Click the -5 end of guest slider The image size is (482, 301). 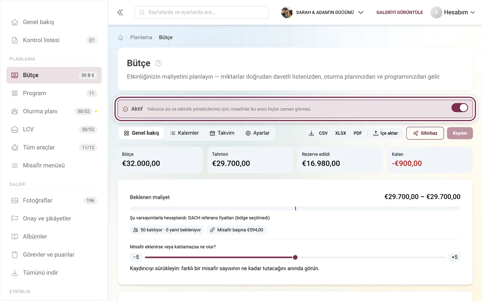136,257
